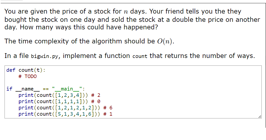266x140 pixels.
Task: Click the code box resize handle
Action: pyautogui.click(x=260, y=117)
